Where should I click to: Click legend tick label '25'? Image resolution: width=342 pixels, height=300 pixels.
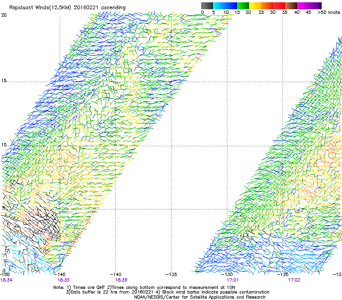[261, 12]
